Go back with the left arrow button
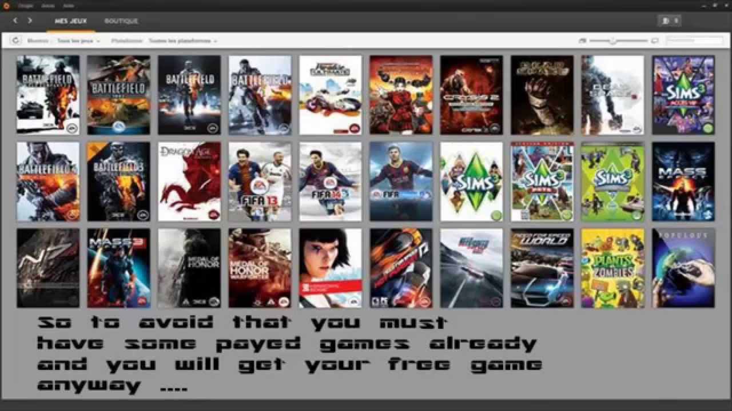 15,21
